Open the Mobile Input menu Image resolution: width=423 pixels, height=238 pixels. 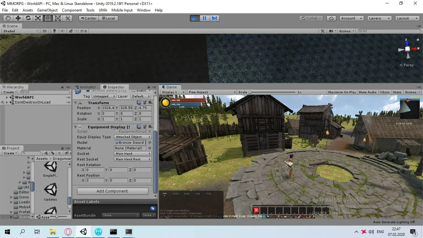(122, 10)
